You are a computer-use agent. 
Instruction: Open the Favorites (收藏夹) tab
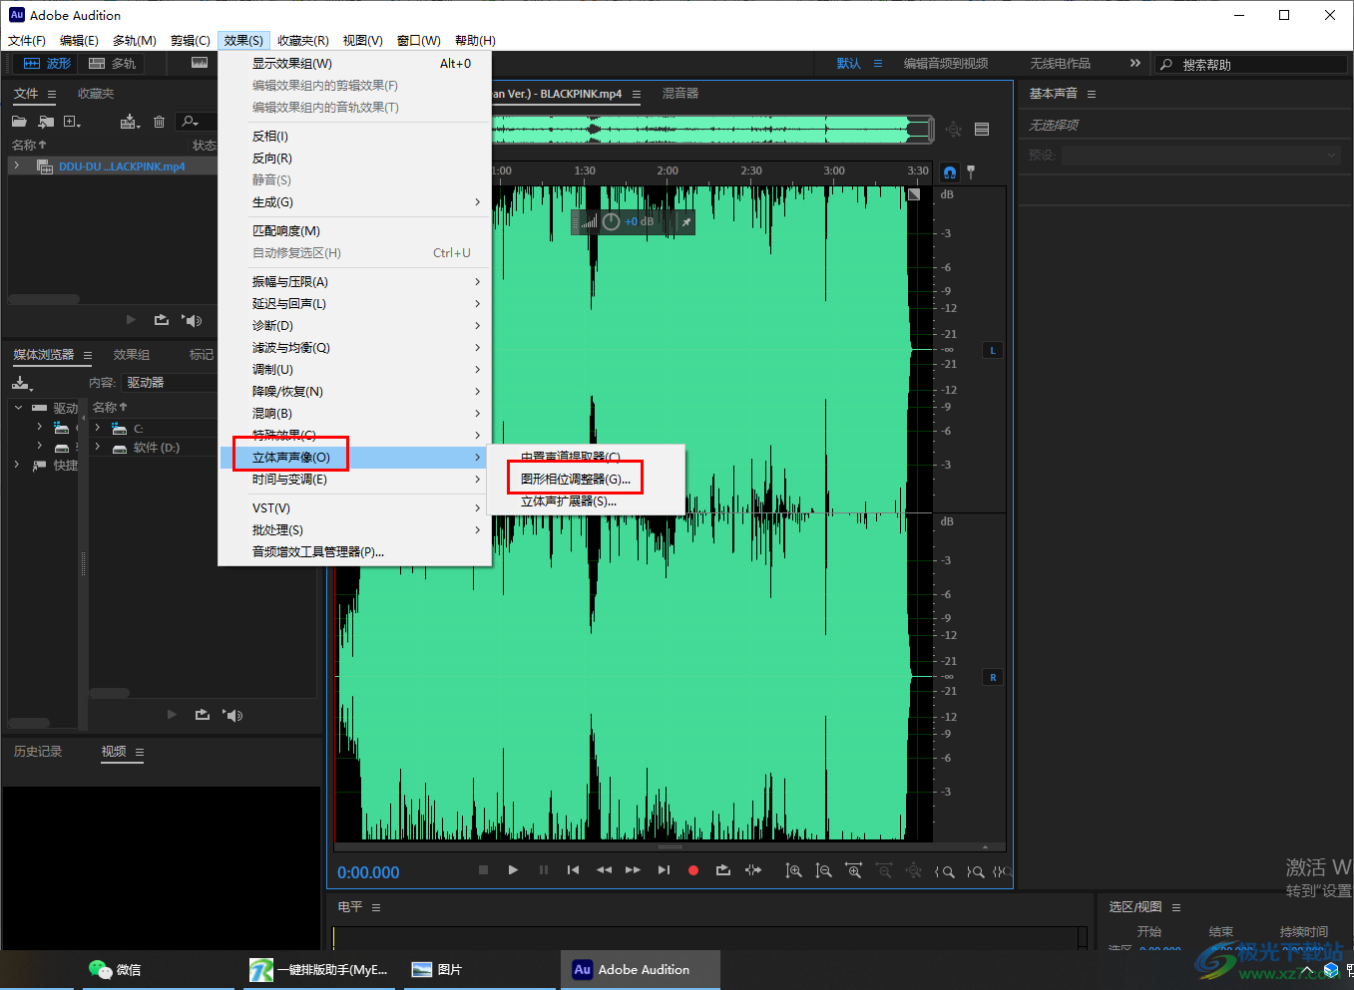click(x=96, y=94)
